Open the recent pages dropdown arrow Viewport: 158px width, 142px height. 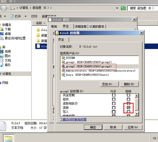coord(8,8)
